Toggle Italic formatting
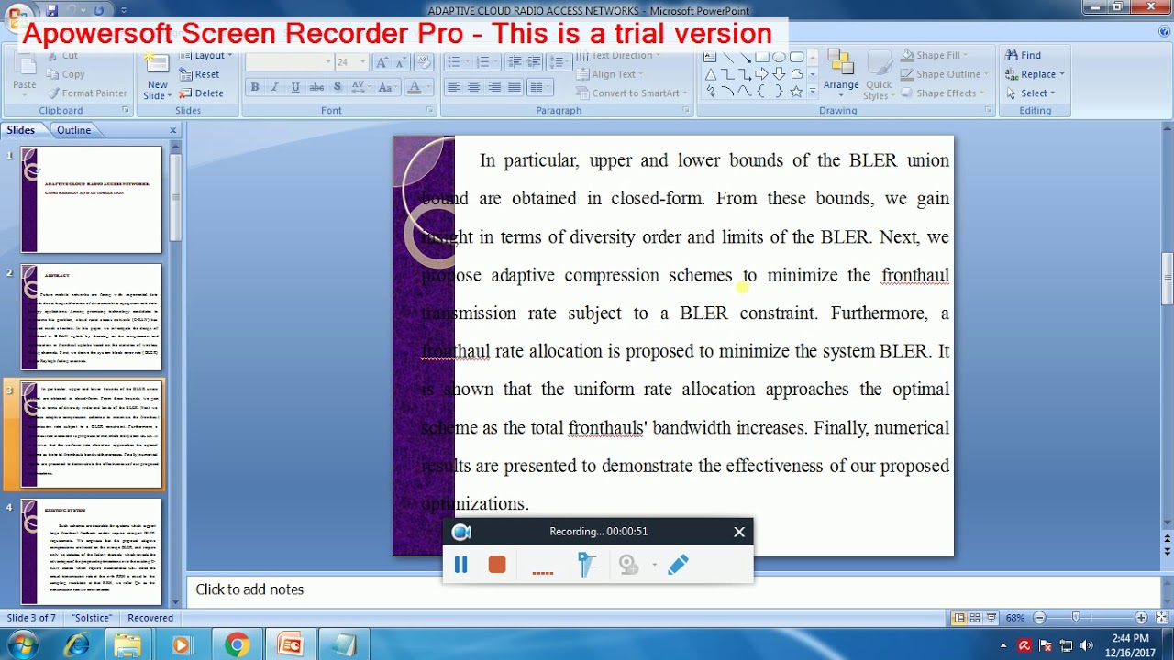The image size is (1174, 660). coord(274,87)
